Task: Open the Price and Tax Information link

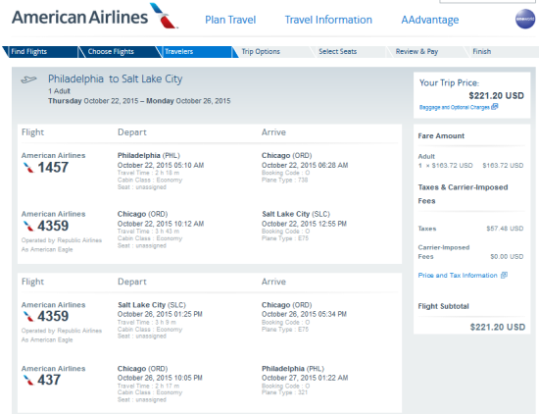Action: tap(458, 276)
